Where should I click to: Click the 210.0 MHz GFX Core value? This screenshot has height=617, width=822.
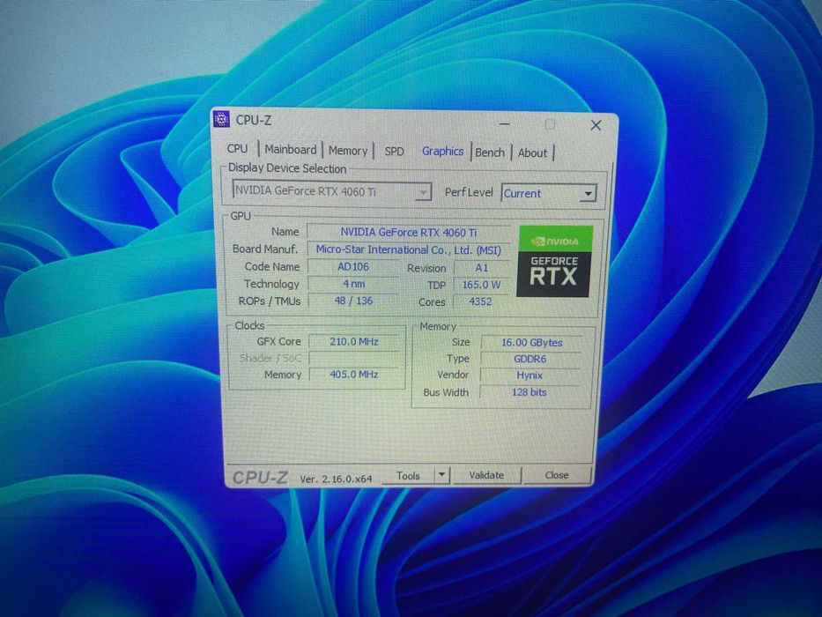pyautogui.click(x=354, y=342)
